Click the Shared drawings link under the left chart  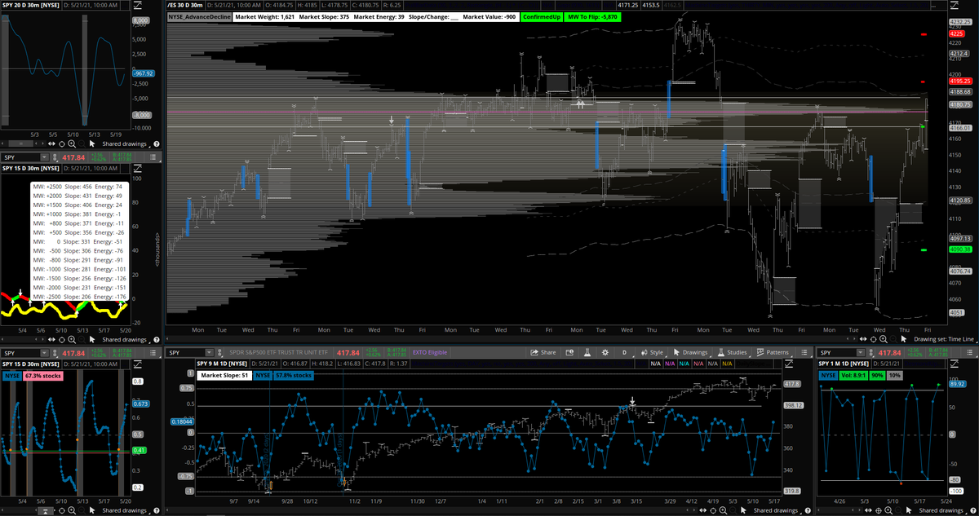pyautogui.click(x=124, y=340)
